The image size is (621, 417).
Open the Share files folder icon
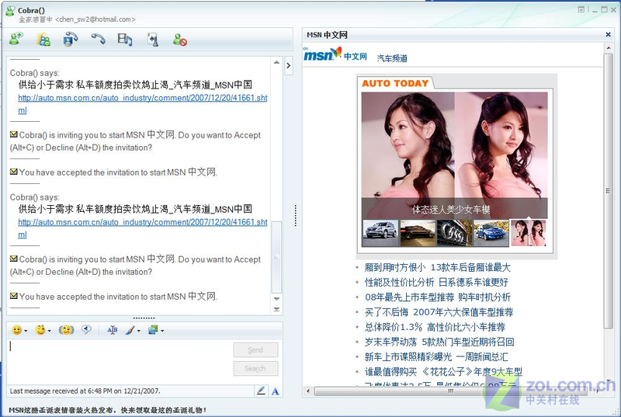coord(43,39)
